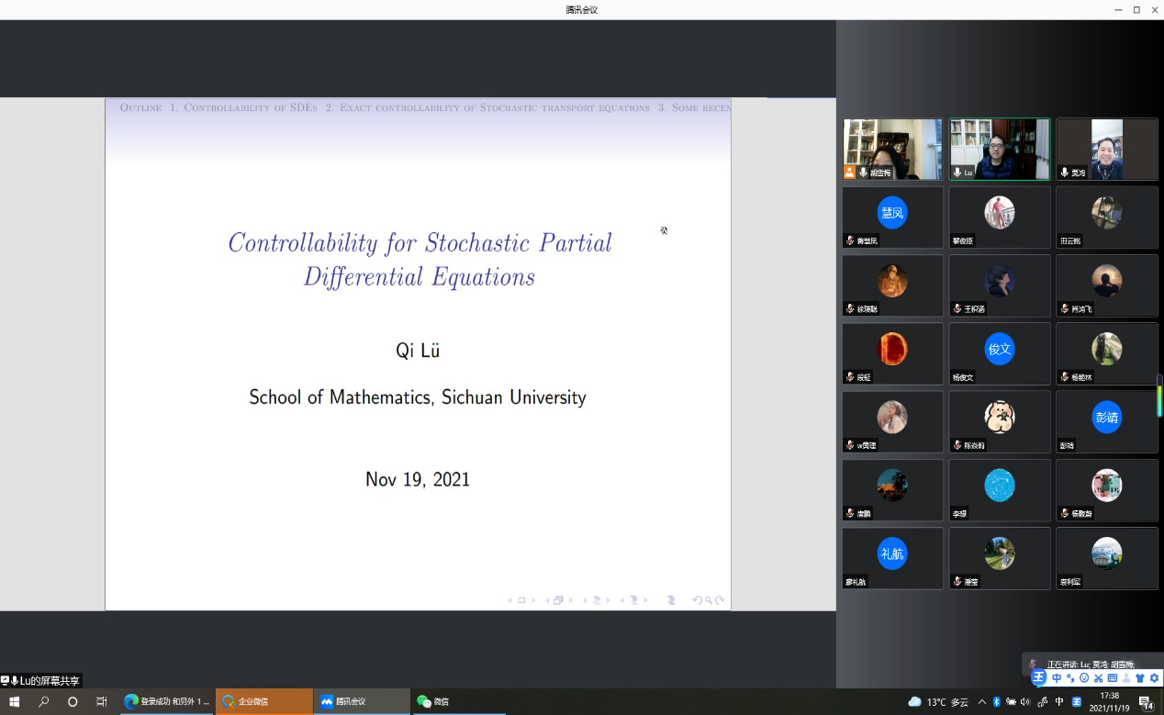Click the Beamer search magnifier icon
Screen dimensions: 1164x715
point(709,600)
